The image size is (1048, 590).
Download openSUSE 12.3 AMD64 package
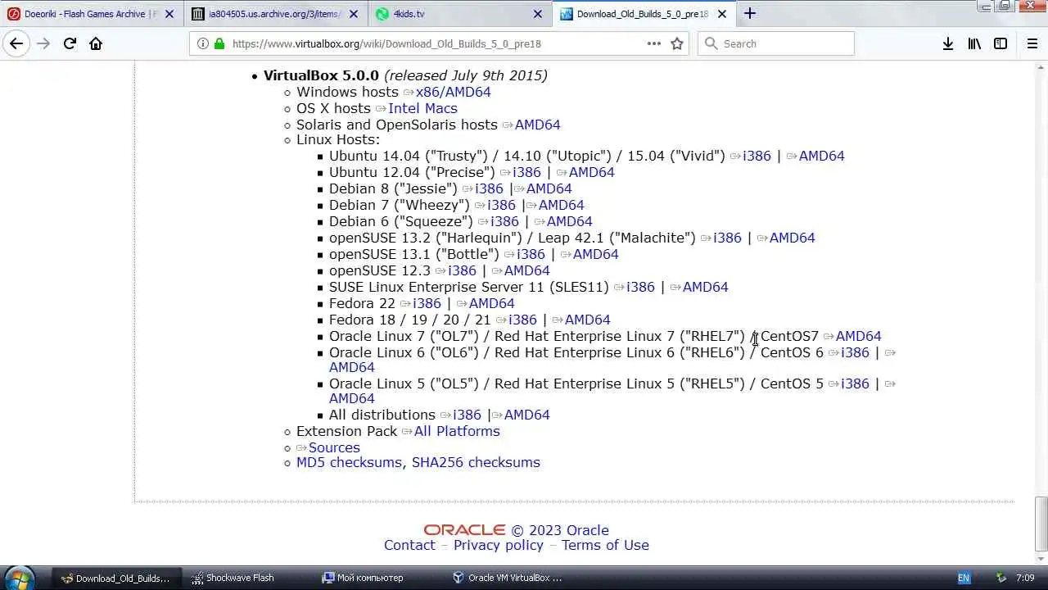pyautogui.click(x=526, y=270)
